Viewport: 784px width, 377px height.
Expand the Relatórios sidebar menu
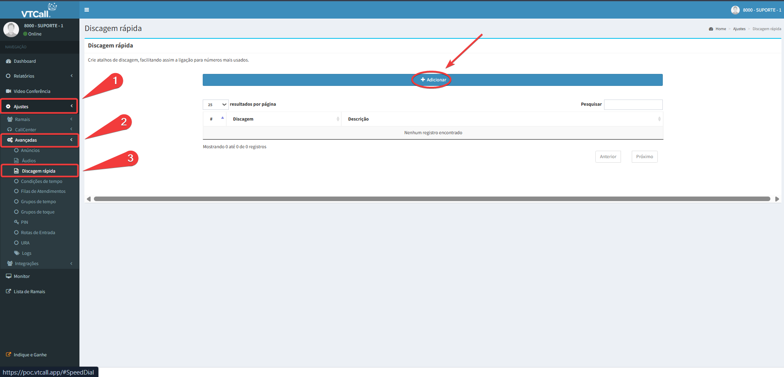pos(24,76)
